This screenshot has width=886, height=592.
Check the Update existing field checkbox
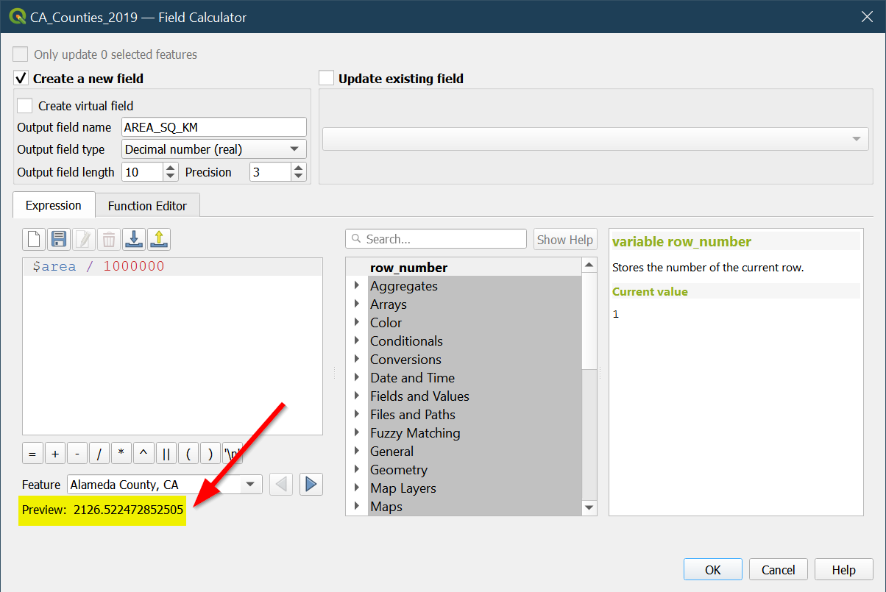327,79
